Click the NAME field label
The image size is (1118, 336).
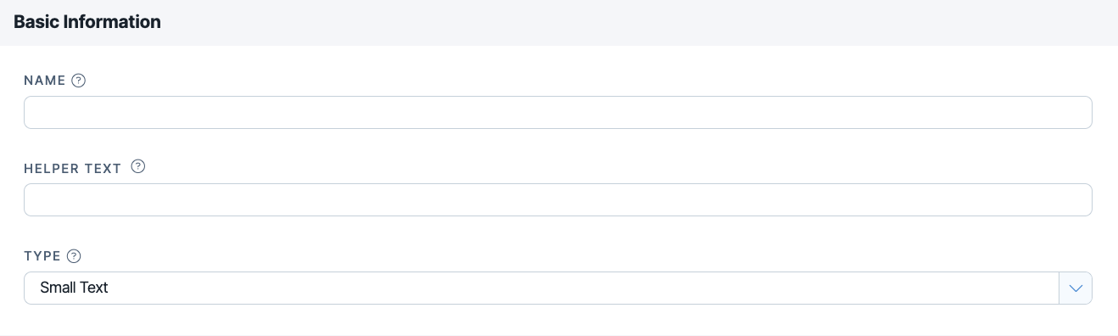pos(45,81)
